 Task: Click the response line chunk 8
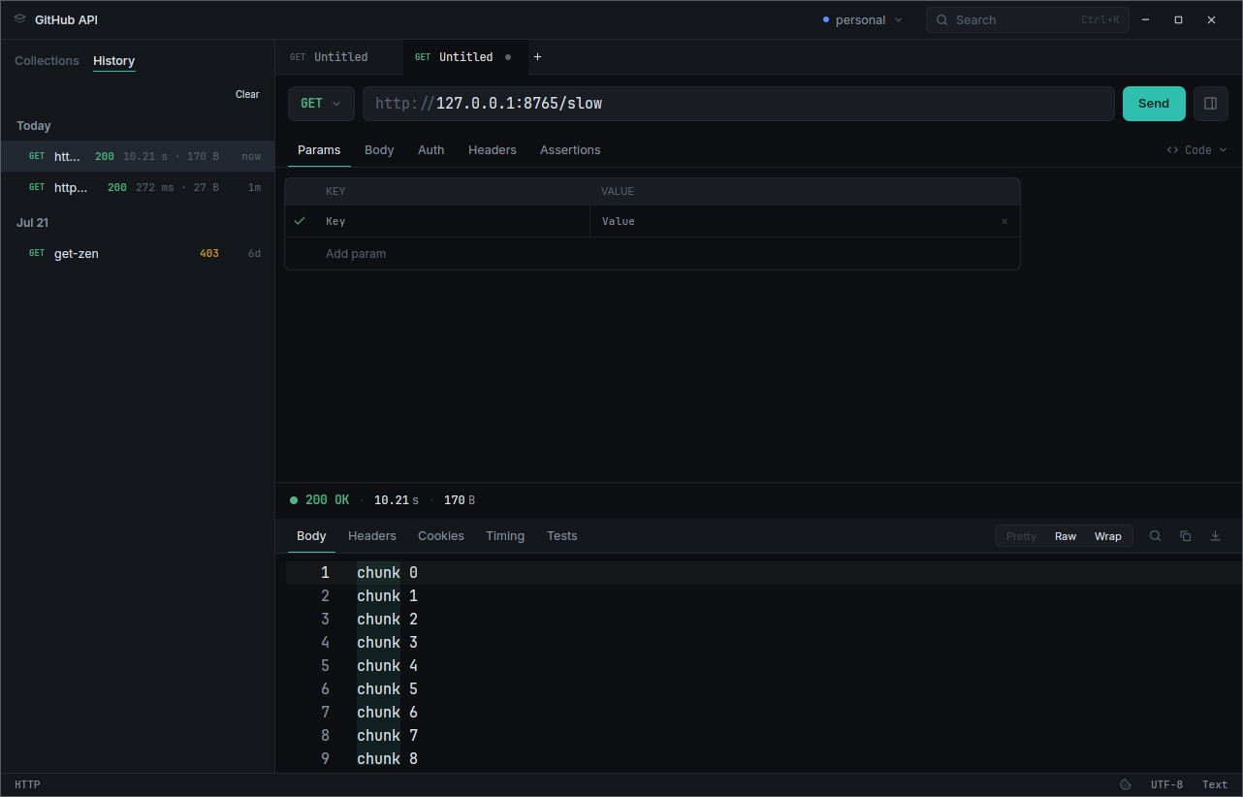tap(387, 759)
